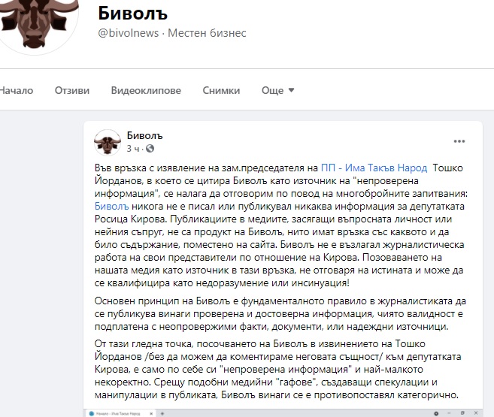Click the blue Биволъ link in post text
This screenshot has width=494, height=417.
pos(111,206)
